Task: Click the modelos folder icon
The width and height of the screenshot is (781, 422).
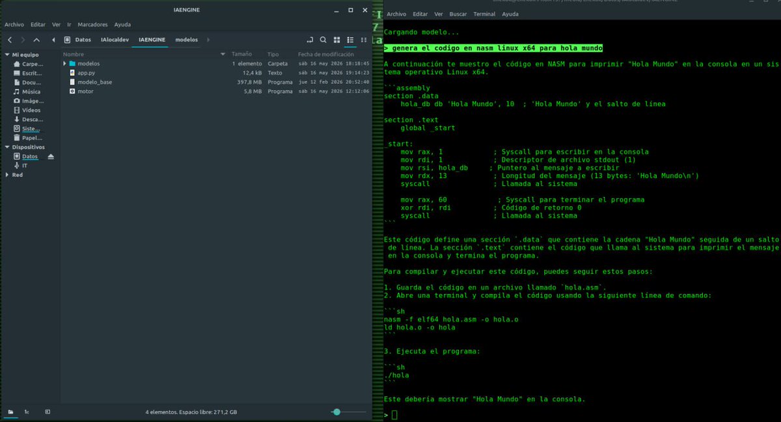Action: 72,64
